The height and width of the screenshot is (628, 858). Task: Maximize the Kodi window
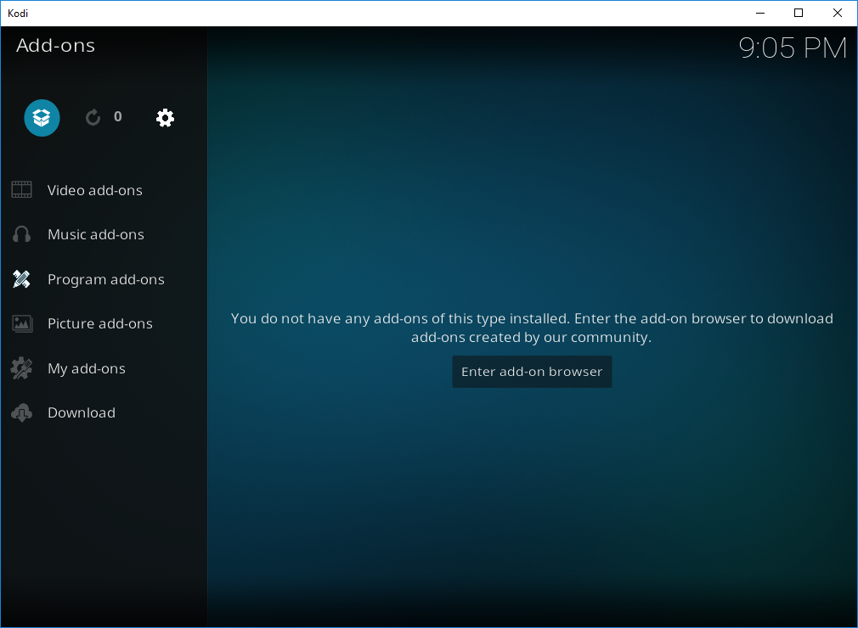[799, 13]
